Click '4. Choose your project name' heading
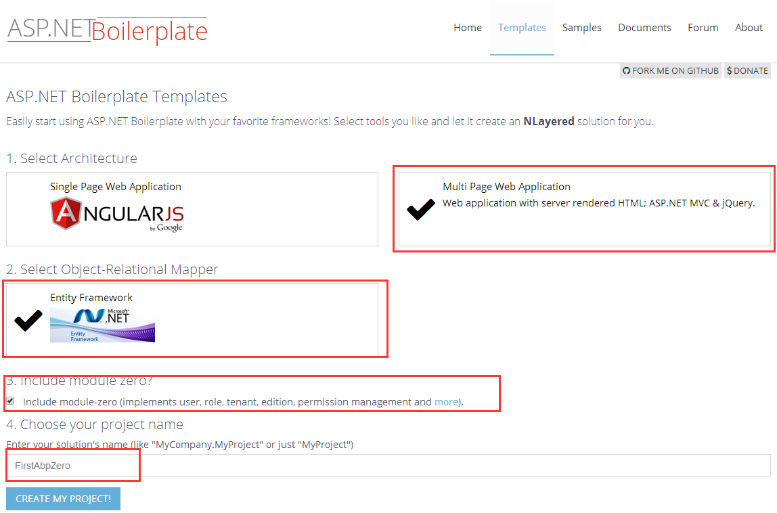Screen dimensions: 777x513 pyautogui.click(x=95, y=425)
